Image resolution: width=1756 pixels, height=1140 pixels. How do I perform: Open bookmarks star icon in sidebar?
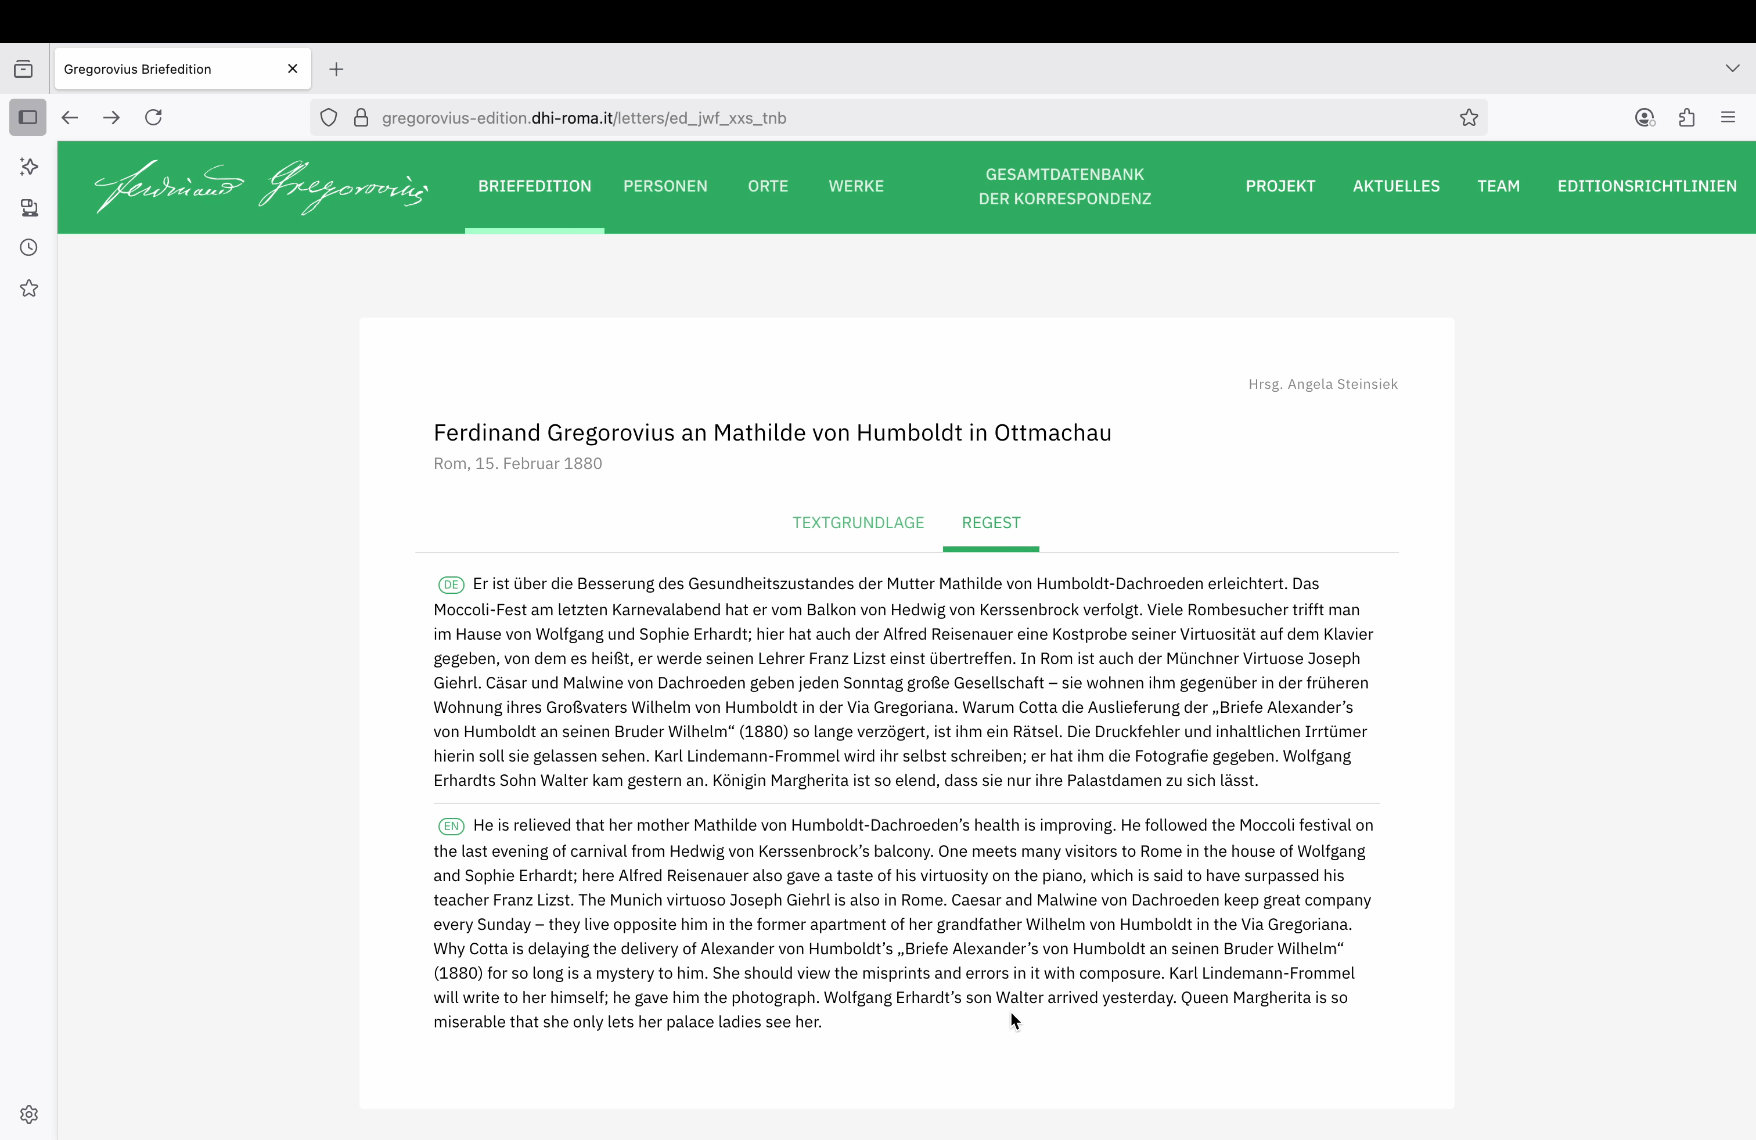29,288
